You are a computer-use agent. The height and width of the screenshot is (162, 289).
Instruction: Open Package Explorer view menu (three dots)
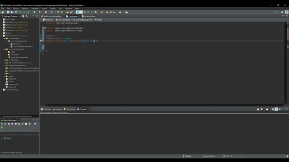(30, 16)
